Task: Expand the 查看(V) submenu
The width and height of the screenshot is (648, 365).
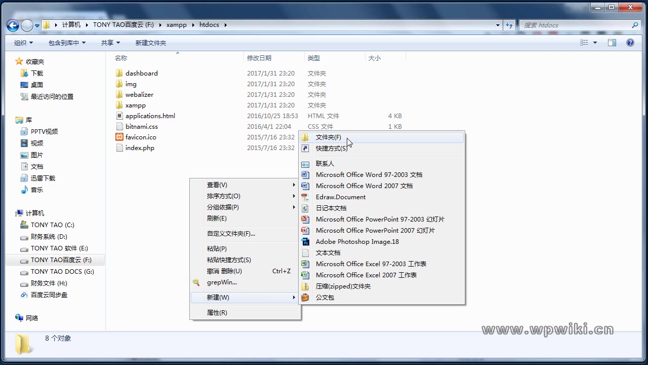Action: 246,185
